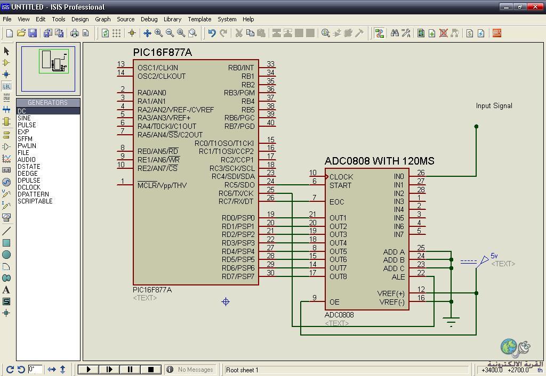The height and width of the screenshot is (376, 546).
Task: Redraw the display
Action: 105,33
